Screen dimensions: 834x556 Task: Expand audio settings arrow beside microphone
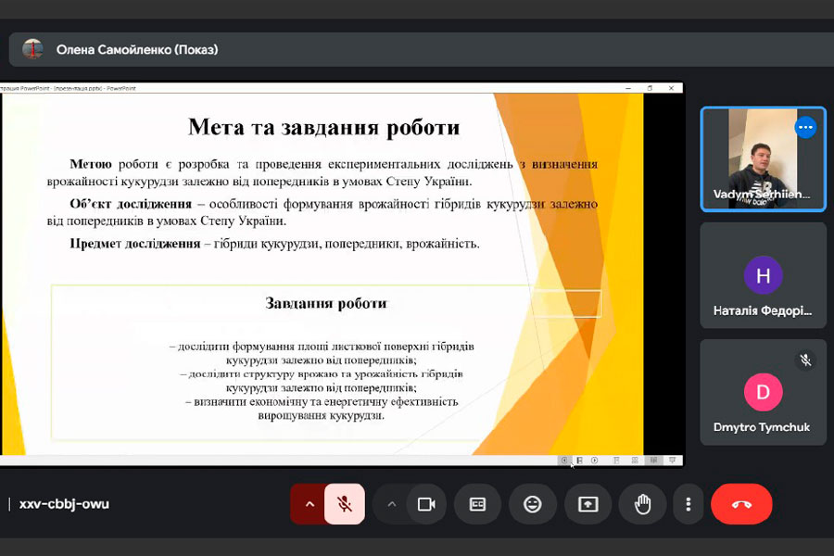(310, 504)
